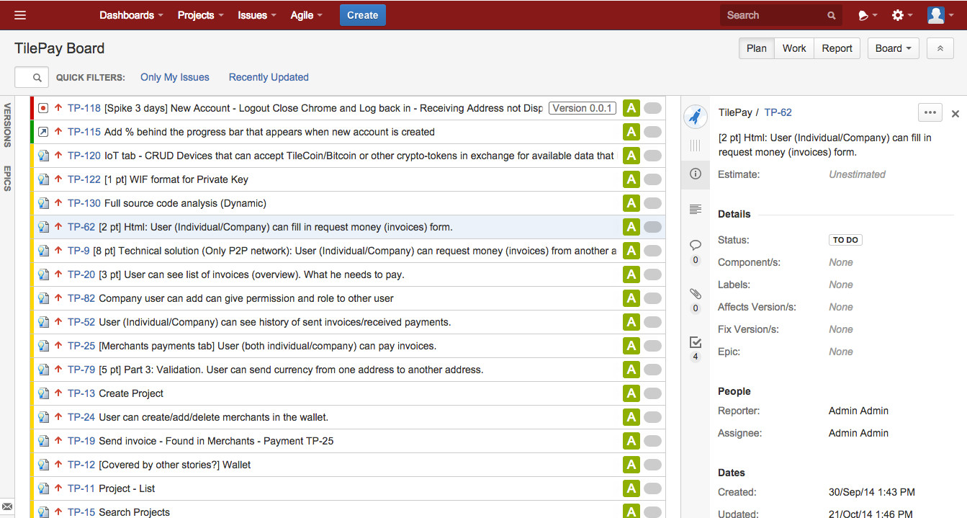The width and height of the screenshot is (967, 518).
Task: Open the Projects dropdown menu
Action: click(200, 15)
